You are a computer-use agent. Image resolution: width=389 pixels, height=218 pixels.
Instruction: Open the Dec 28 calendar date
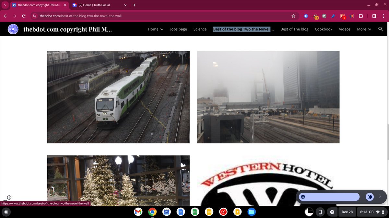click(347, 212)
